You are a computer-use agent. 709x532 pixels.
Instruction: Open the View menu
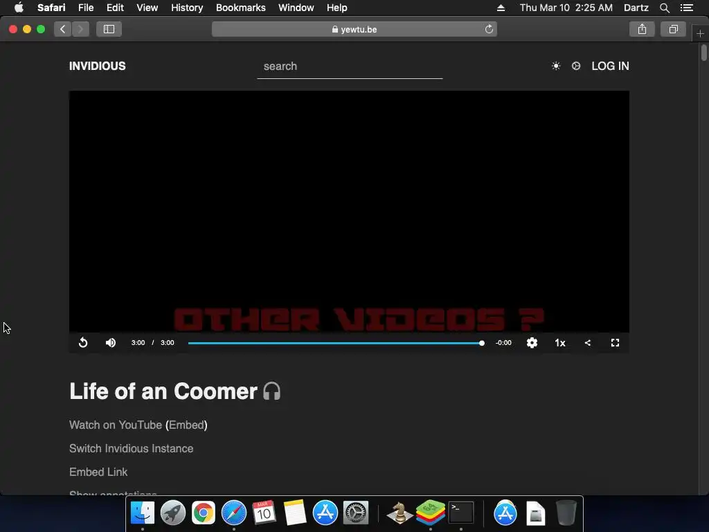[x=147, y=8]
